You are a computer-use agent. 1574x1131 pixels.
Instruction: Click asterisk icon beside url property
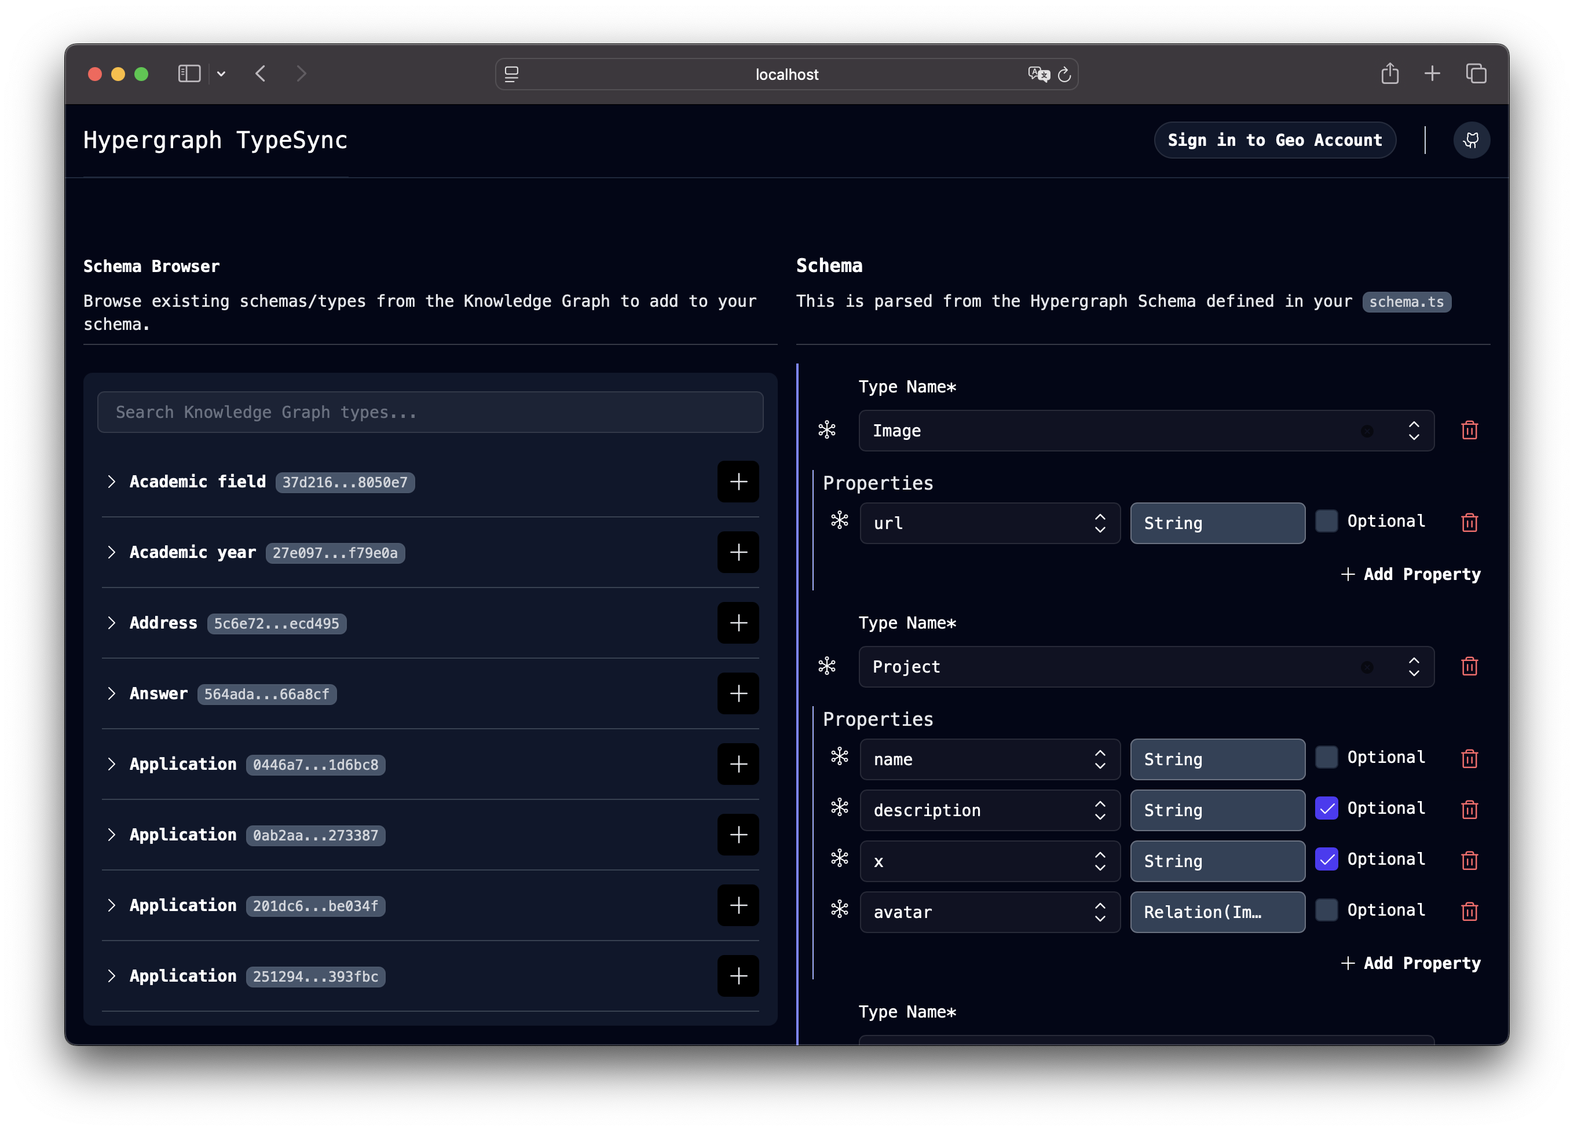(840, 520)
